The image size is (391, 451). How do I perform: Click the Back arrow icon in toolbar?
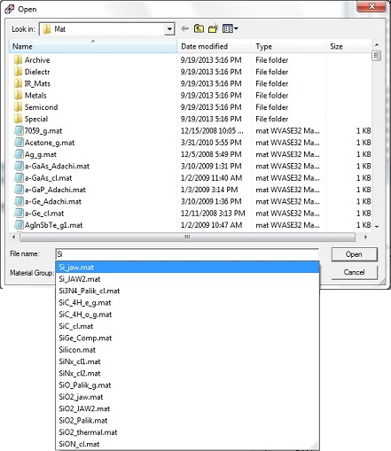pyautogui.click(x=185, y=28)
